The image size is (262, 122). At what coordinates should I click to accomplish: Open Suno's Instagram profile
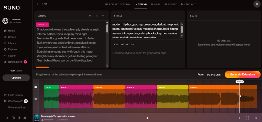[13, 118]
